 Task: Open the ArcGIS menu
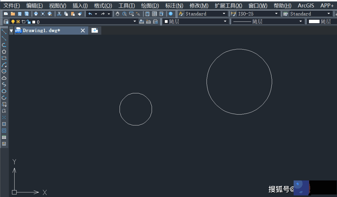[x=306, y=5]
